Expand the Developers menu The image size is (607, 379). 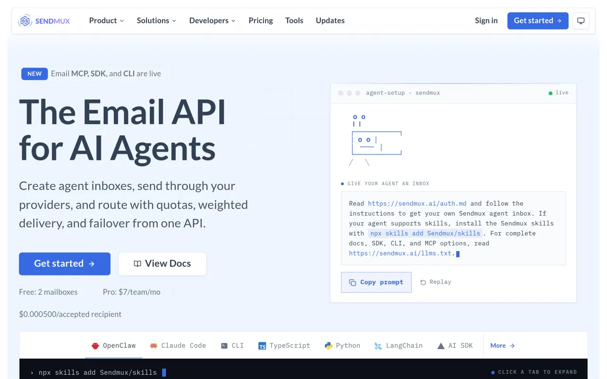pyautogui.click(x=212, y=21)
